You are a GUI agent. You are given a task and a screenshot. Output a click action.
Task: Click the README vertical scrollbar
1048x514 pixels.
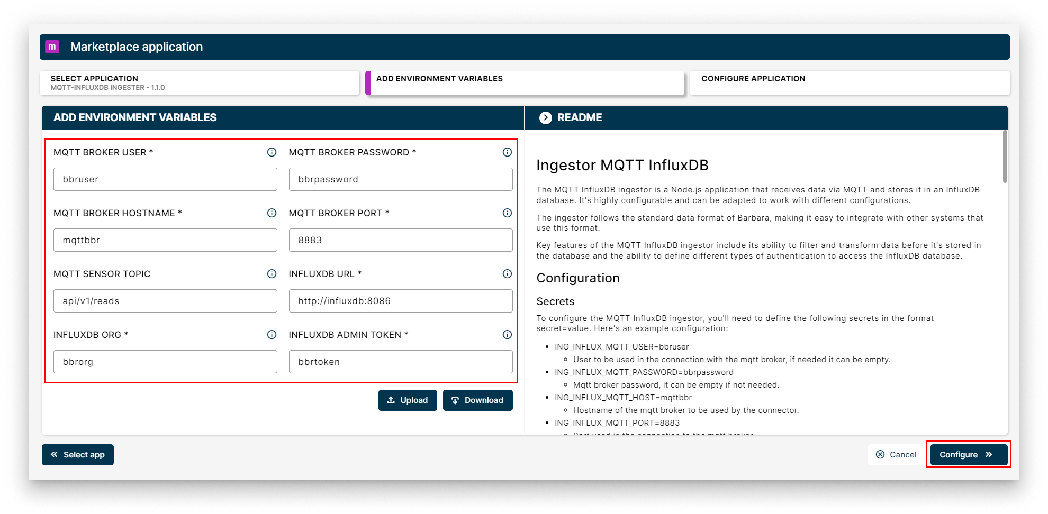[1005, 158]
